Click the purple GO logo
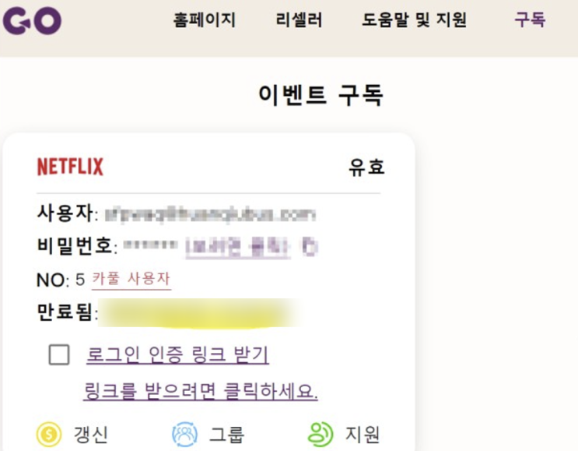578x451 pixels. [32, 21]
